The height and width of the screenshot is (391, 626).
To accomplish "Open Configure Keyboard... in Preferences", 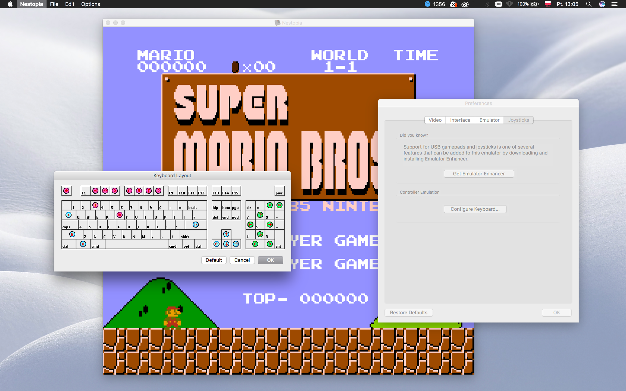I will click(475, 209).
